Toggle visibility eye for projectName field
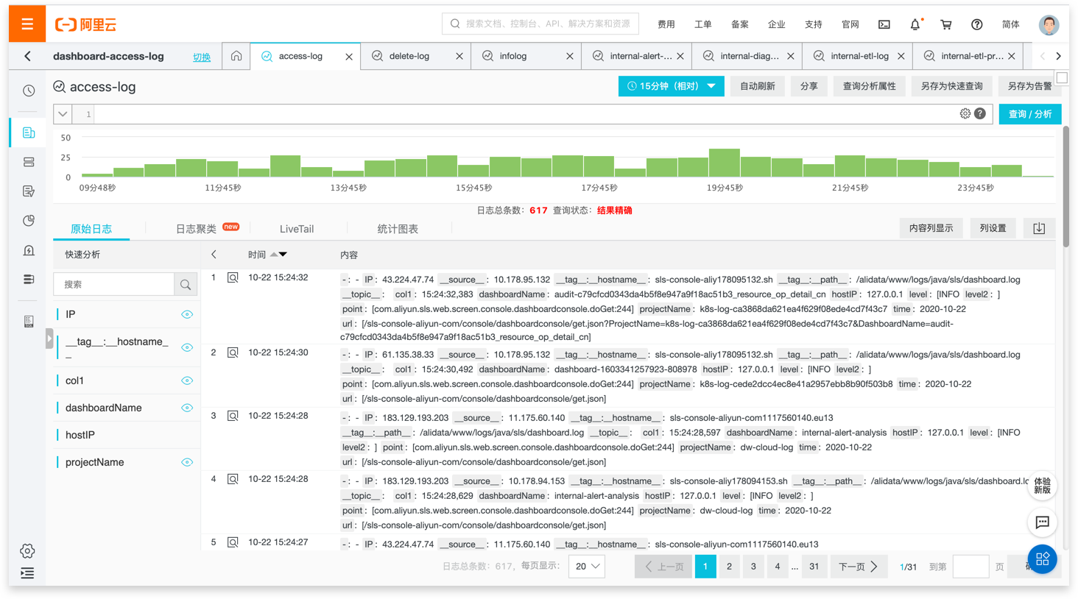Image resolution: width=1078 pixels, height=599 pixels. point(187,462)
